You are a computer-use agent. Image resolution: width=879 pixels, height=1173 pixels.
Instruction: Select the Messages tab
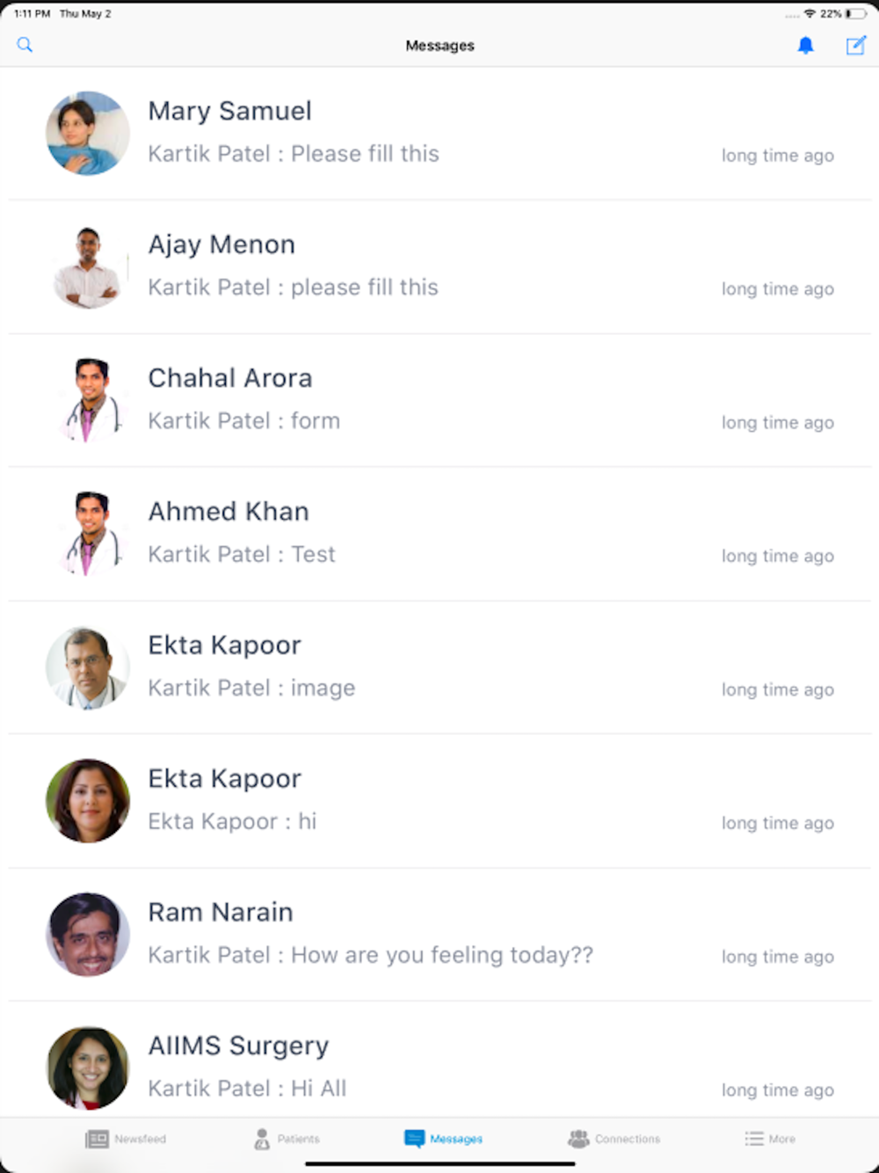(x=443, y=1139)
